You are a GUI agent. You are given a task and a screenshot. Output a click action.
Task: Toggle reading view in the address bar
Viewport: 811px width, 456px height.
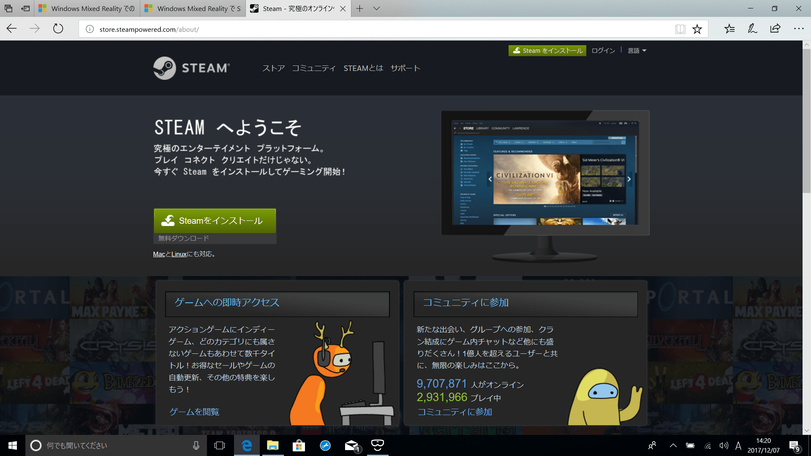pyautogui.click(x=680, y=28)
